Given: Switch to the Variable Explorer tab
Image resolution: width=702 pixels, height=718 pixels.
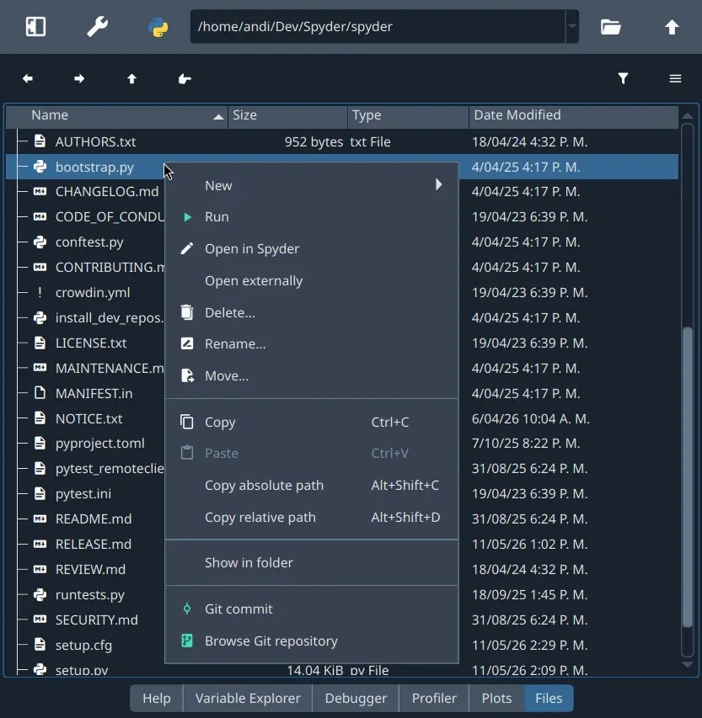Looking at the screenshot, I should tap(248, 699).
